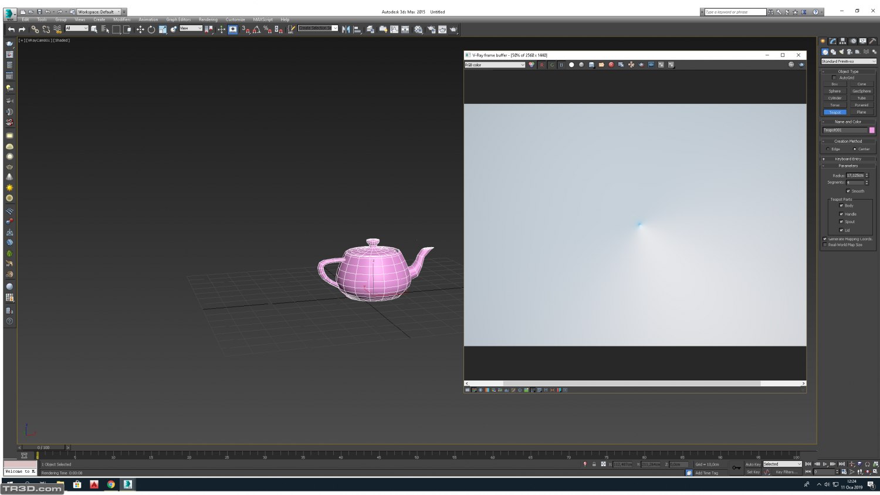Open the Modifiers menu
The width and height of the screenshot is (880, 495).
click(121, 19)
